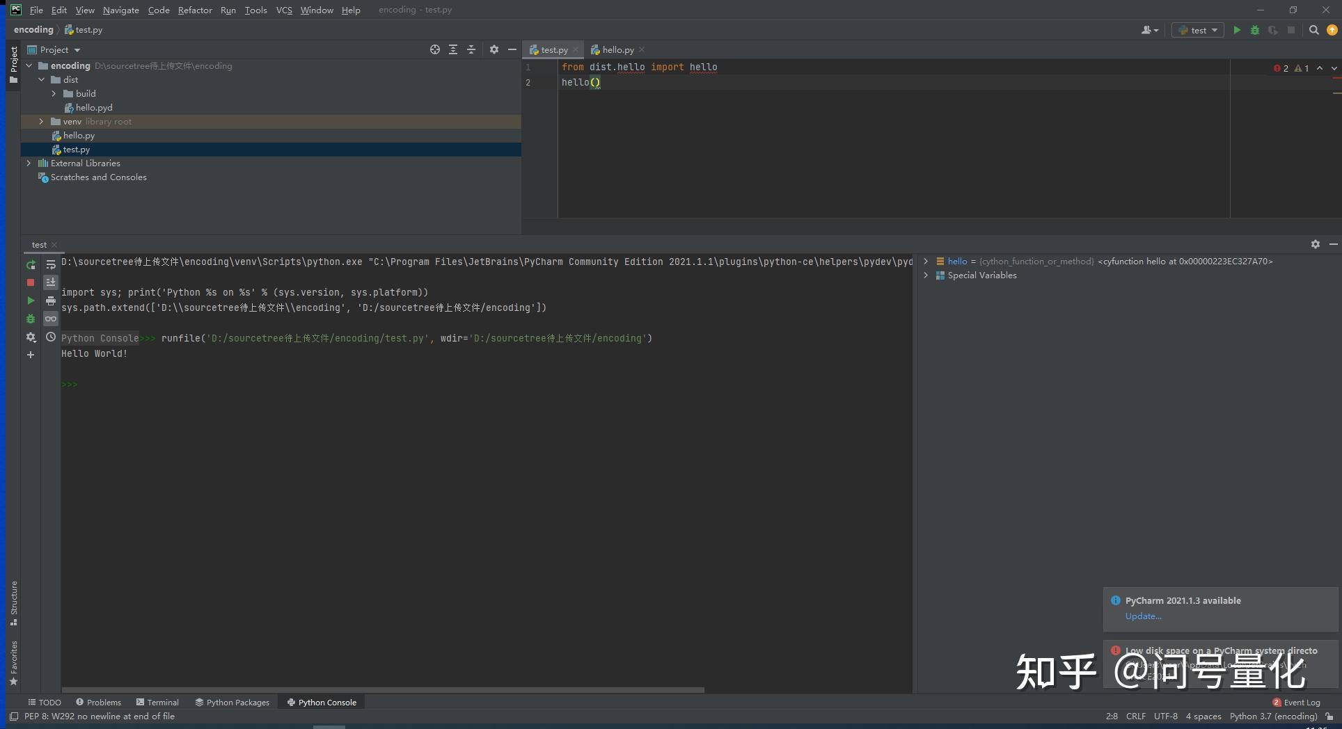Expand External Libraries node
Image resolution: width=1342 pixels, height=729 pixels.
click(x=29, y=163)
